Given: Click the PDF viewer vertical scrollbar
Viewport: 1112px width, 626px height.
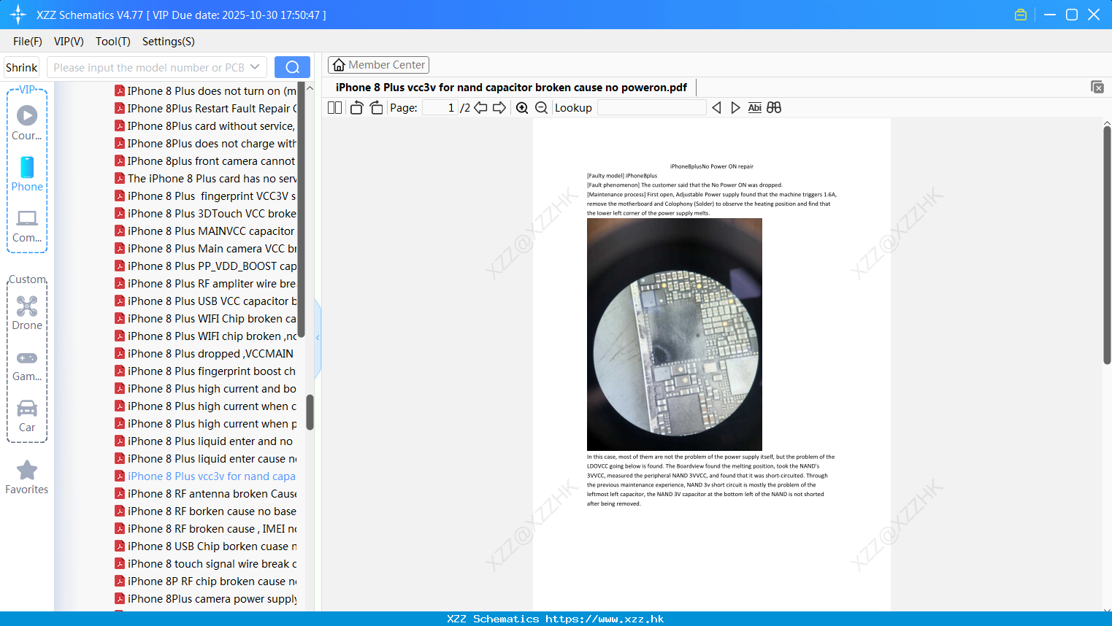Looking at the screenshot, I should coord(1107,244).
